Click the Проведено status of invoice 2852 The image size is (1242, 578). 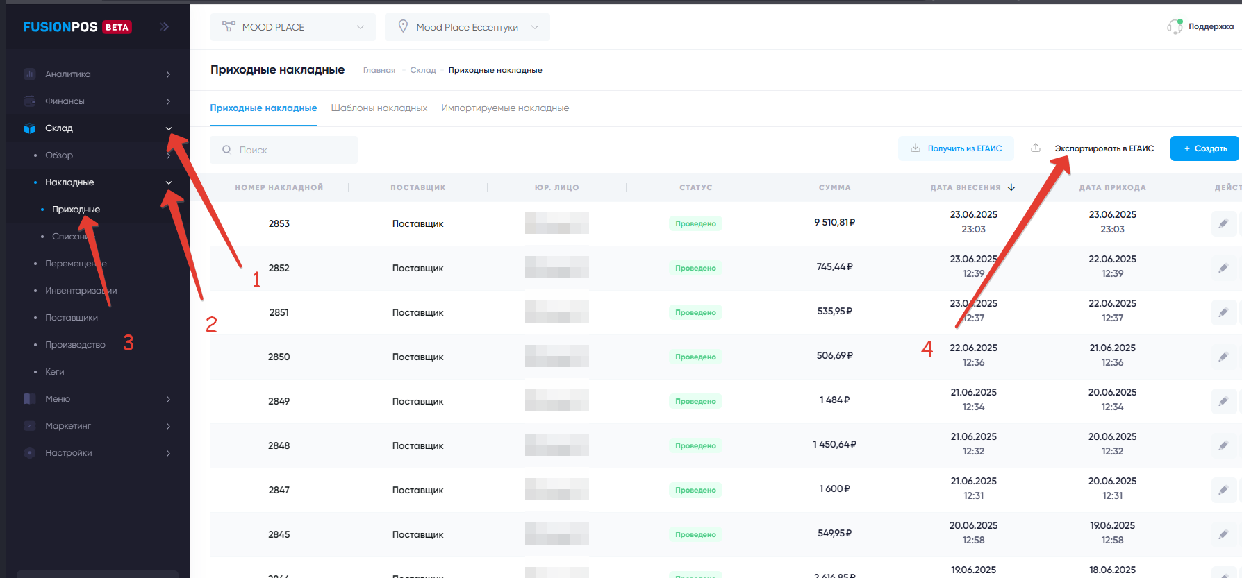coord(695,268)
